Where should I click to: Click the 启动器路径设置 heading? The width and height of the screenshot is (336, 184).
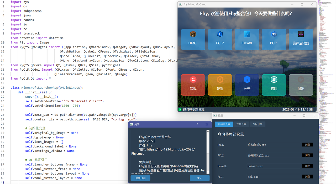(x=232, y=134)
